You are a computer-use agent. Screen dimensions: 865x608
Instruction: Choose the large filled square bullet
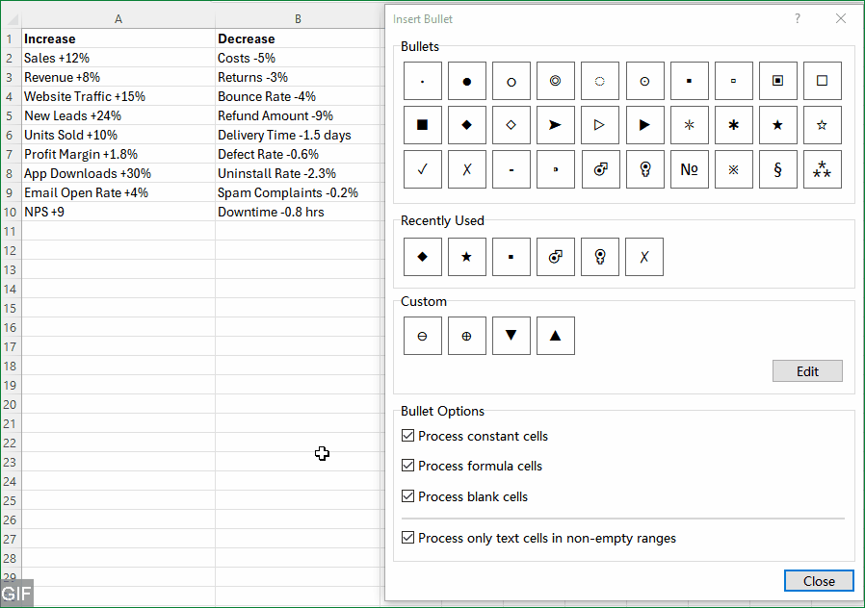[x=423, y=125]
